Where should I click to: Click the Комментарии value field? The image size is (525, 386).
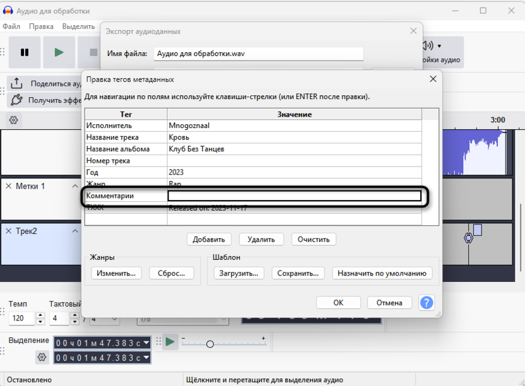(x=293, y=196)
